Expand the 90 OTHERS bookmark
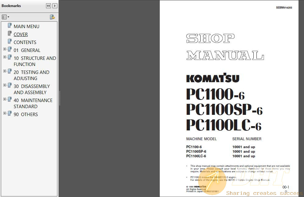The height and width of the screenshot is (197, 304). (x=5, y=113)
